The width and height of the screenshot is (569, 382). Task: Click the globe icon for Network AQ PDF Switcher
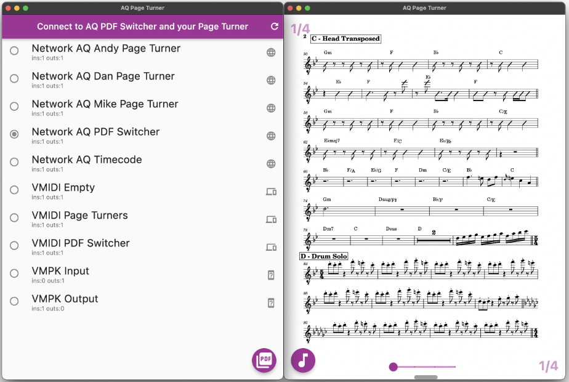[x=271, y=136]
